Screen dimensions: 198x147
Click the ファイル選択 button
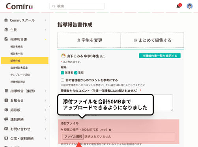tap(73, 137)
